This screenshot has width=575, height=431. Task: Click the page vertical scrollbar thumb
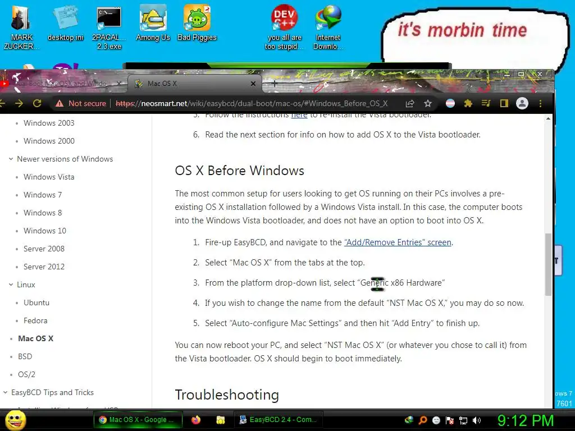(x=548, y=264)
